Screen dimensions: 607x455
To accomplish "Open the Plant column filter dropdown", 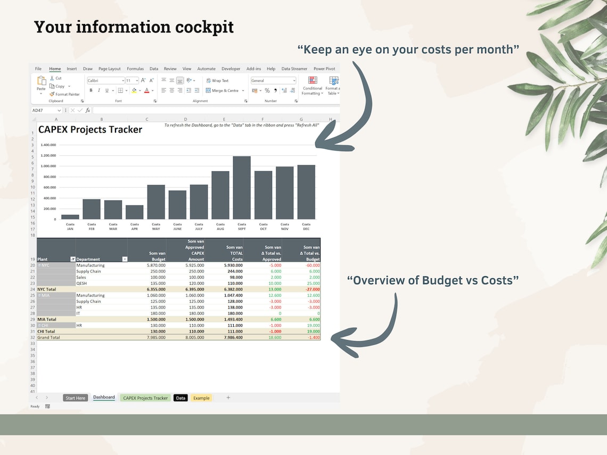I will (x=74, y=259).
